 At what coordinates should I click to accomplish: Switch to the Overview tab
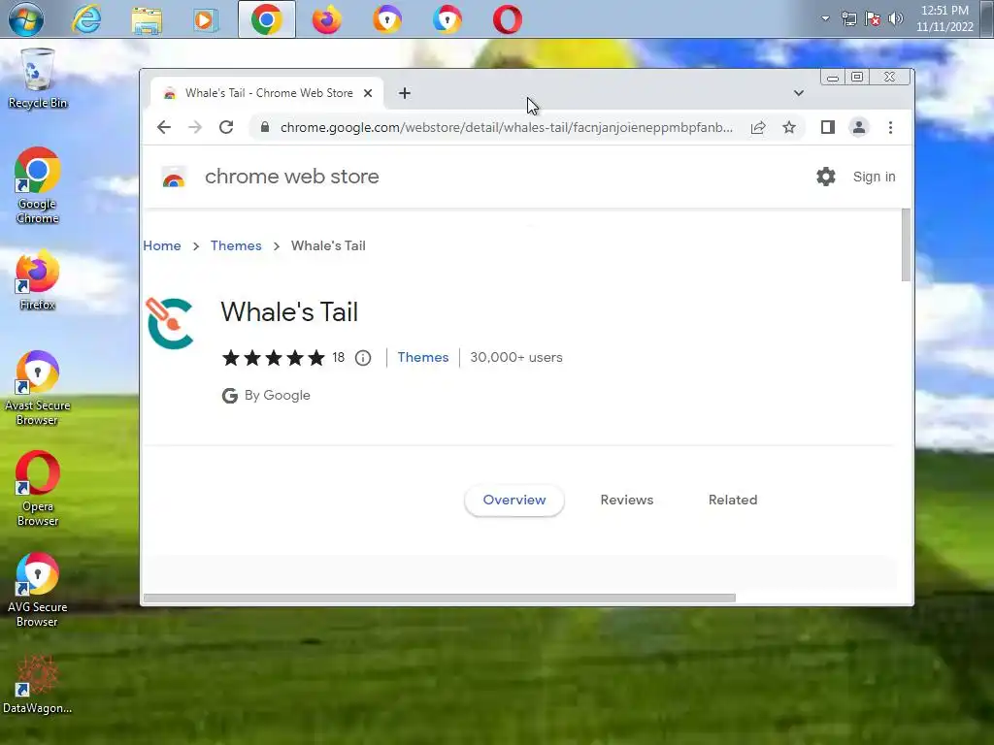514,500
